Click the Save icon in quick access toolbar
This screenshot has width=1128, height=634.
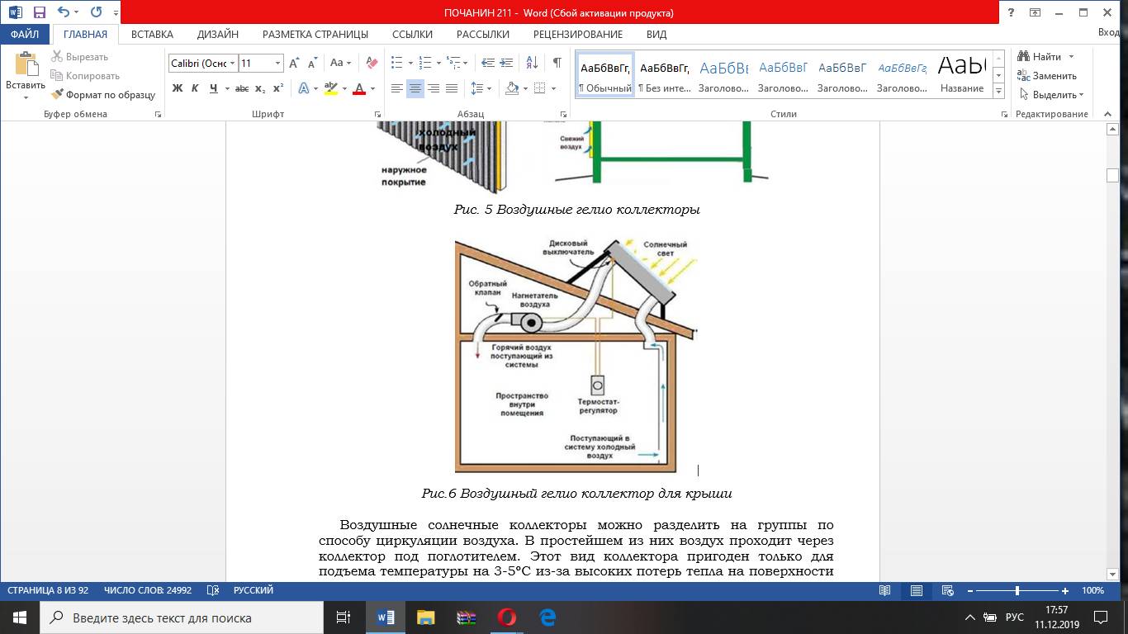pos(39,12)
